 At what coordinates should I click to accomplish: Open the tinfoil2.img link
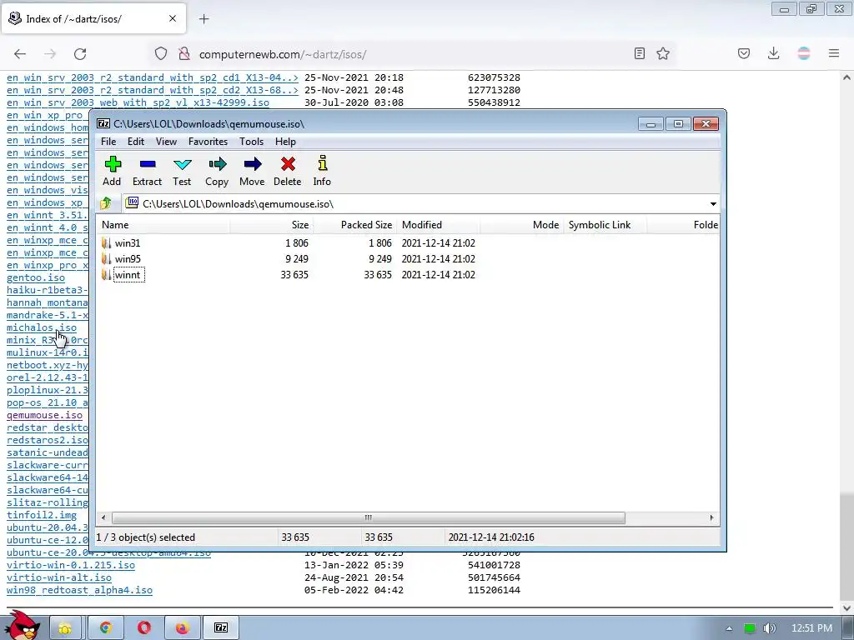42,515
